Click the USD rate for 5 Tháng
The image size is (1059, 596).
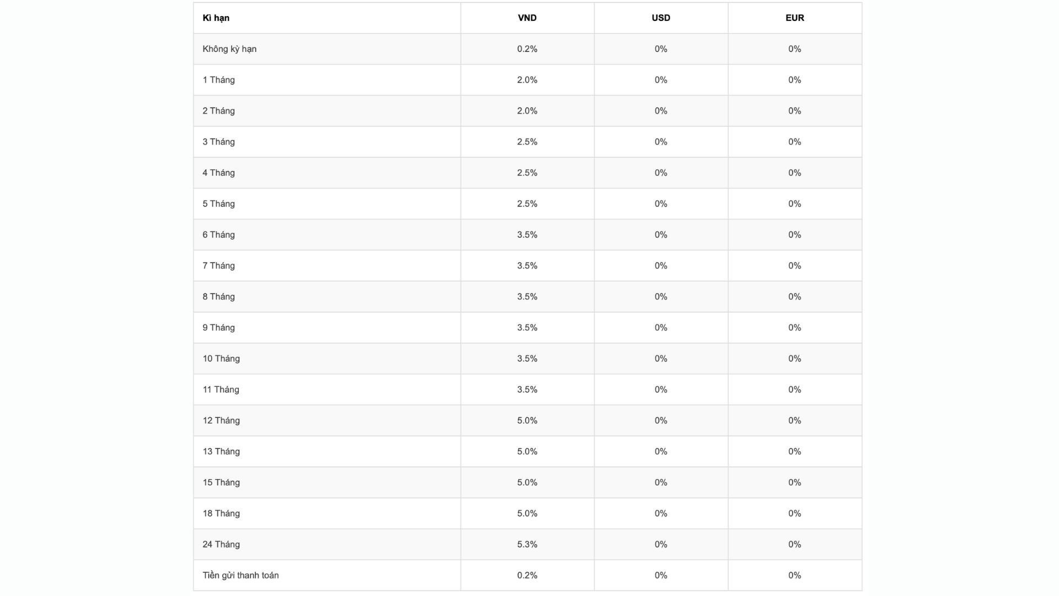click(x=660, y=204)
